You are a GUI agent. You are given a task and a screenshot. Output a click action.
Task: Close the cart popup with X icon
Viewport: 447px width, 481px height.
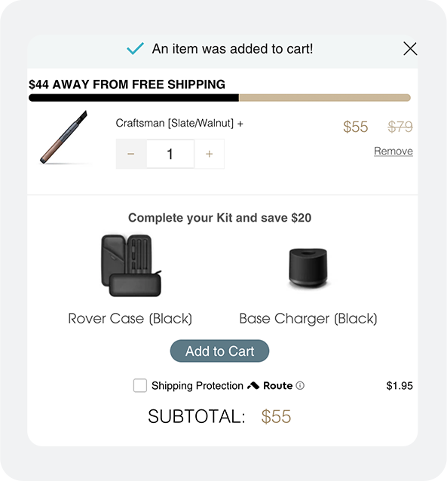(x=410, y=49)
